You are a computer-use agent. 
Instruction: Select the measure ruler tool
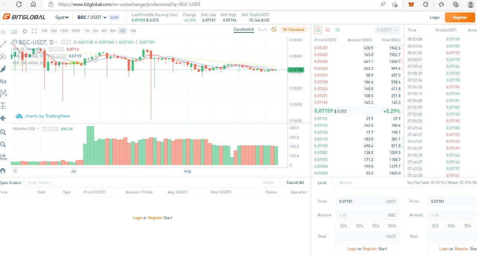(3, 156)
